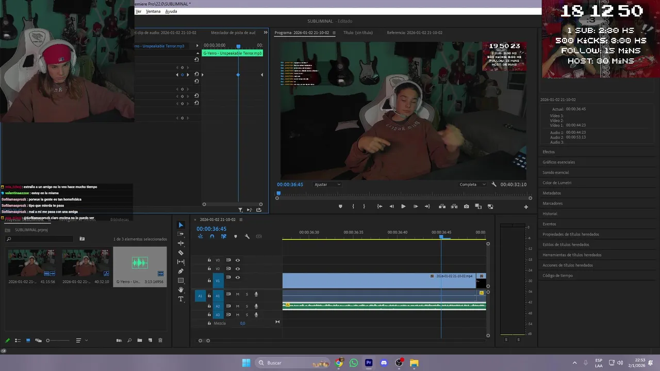
Task: Open Program monitor settings wrench
Action: point(494,184)
